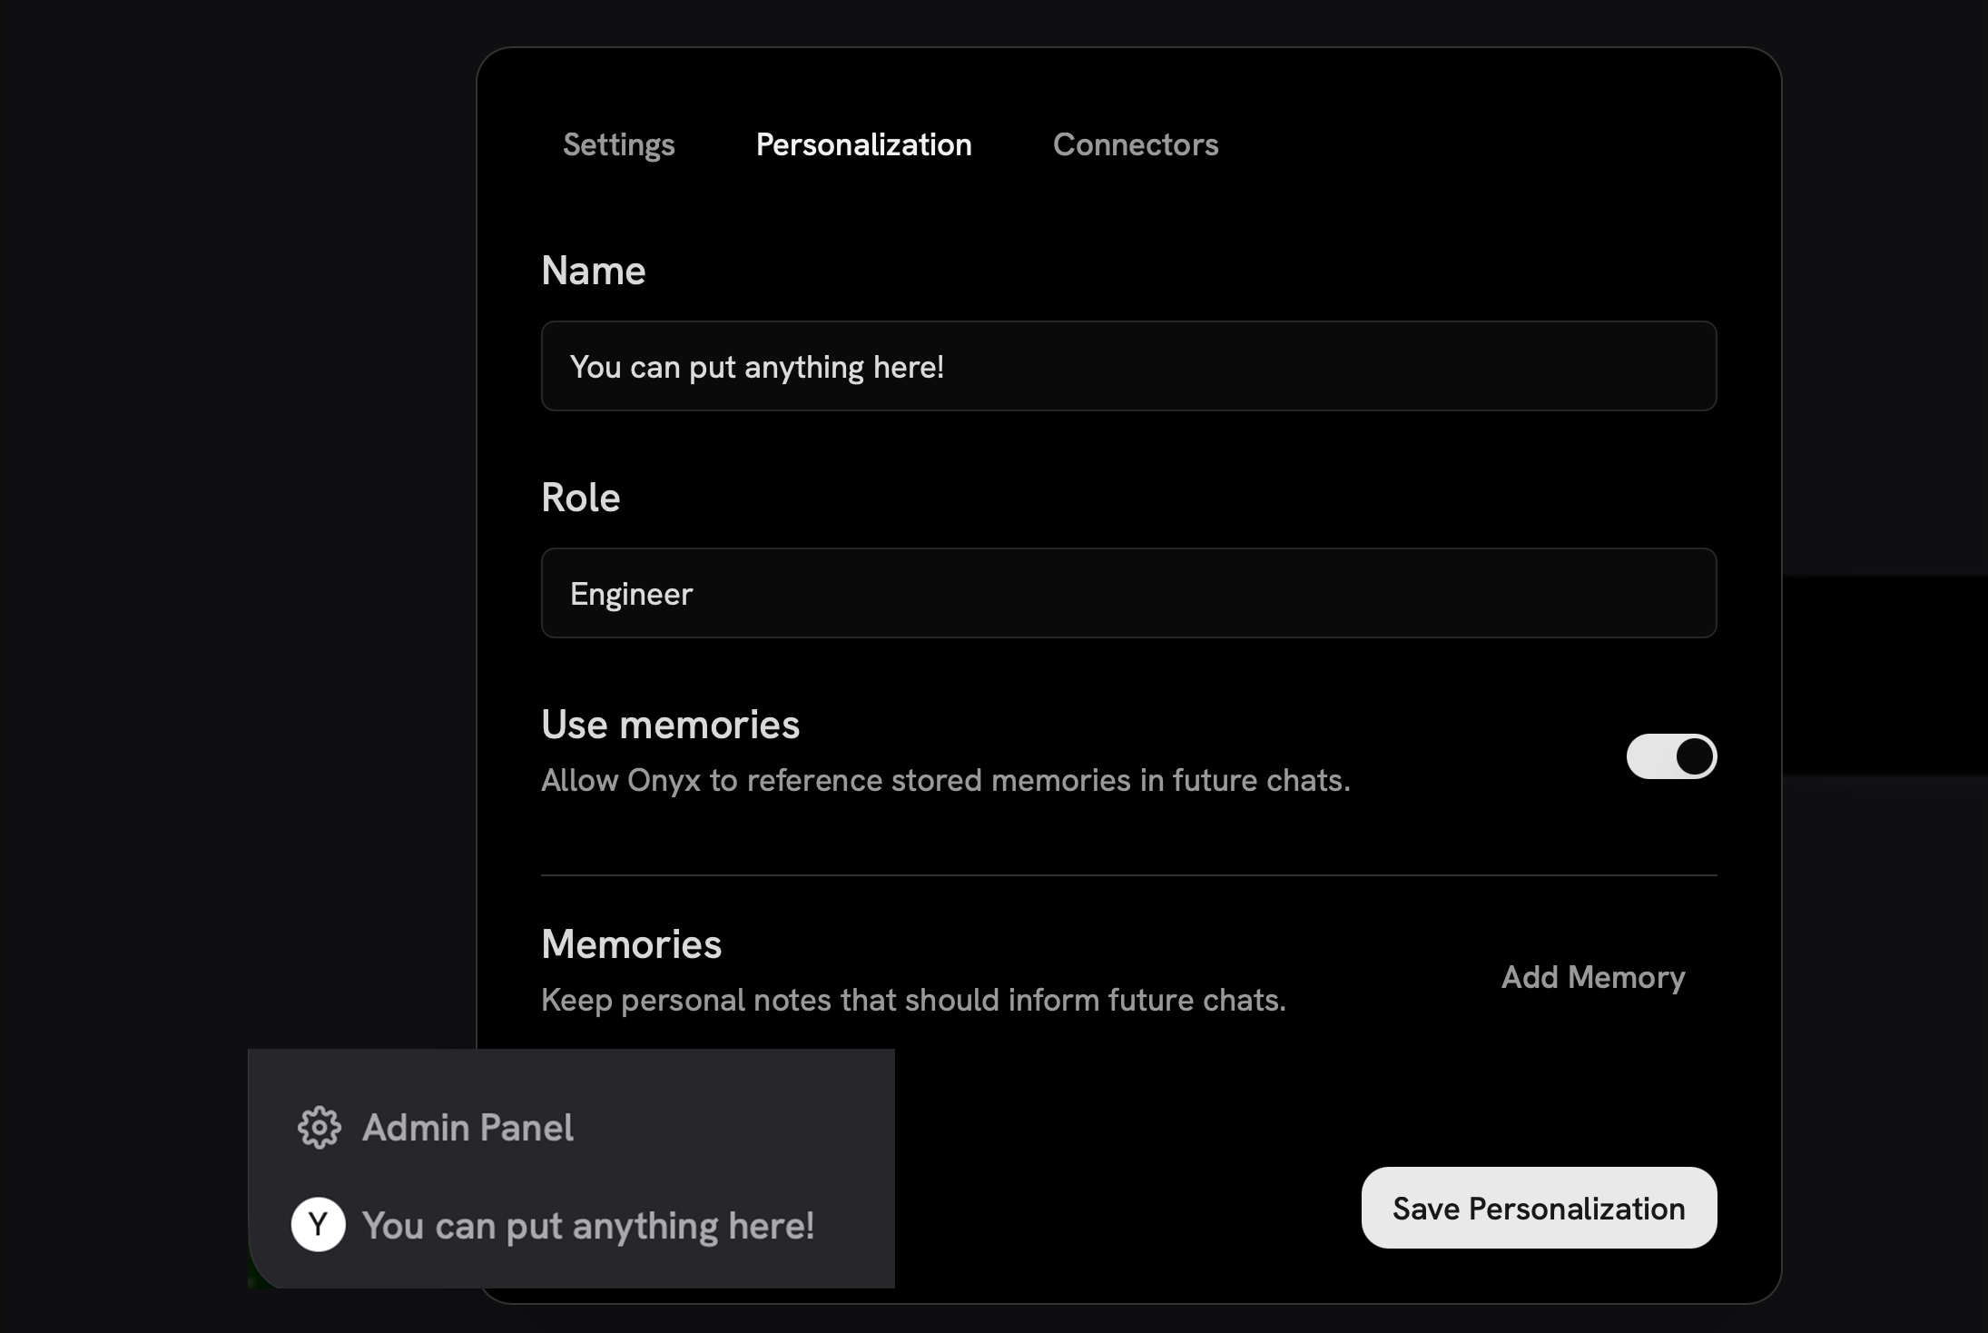Screen dimensions: 1988x1333
Task: Click the Y user avatar
Action: click(318, 1224)
